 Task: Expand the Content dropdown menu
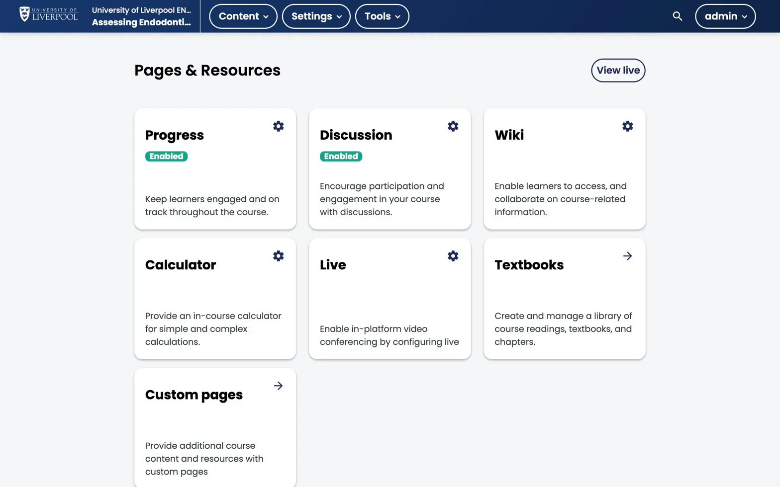243,16
